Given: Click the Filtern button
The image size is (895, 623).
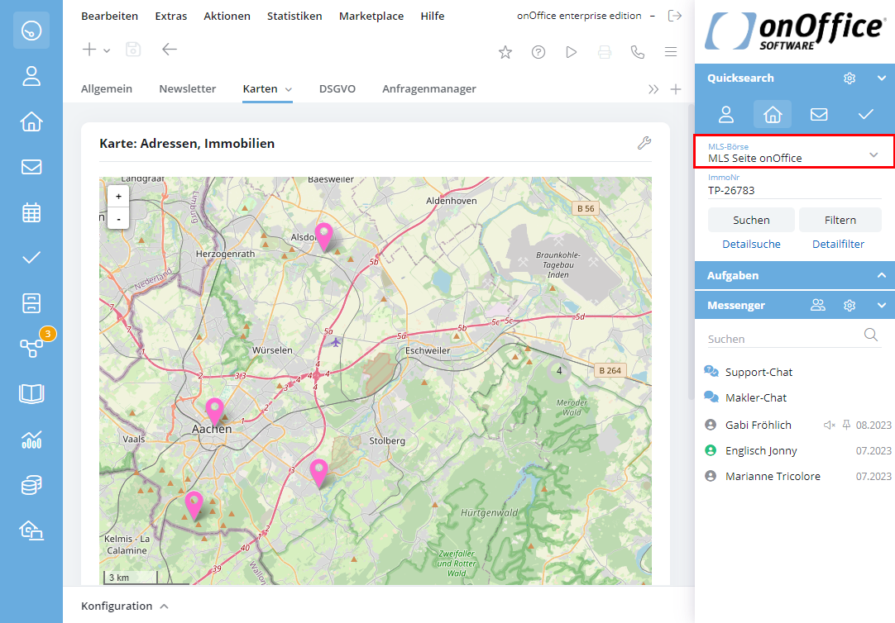Looking at the screenshot, I should click(x=840, y=220).
